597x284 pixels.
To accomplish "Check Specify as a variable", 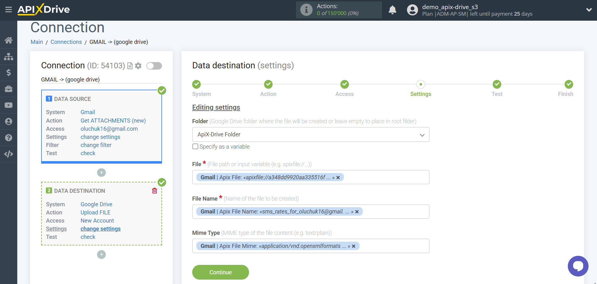I will 195,146.
